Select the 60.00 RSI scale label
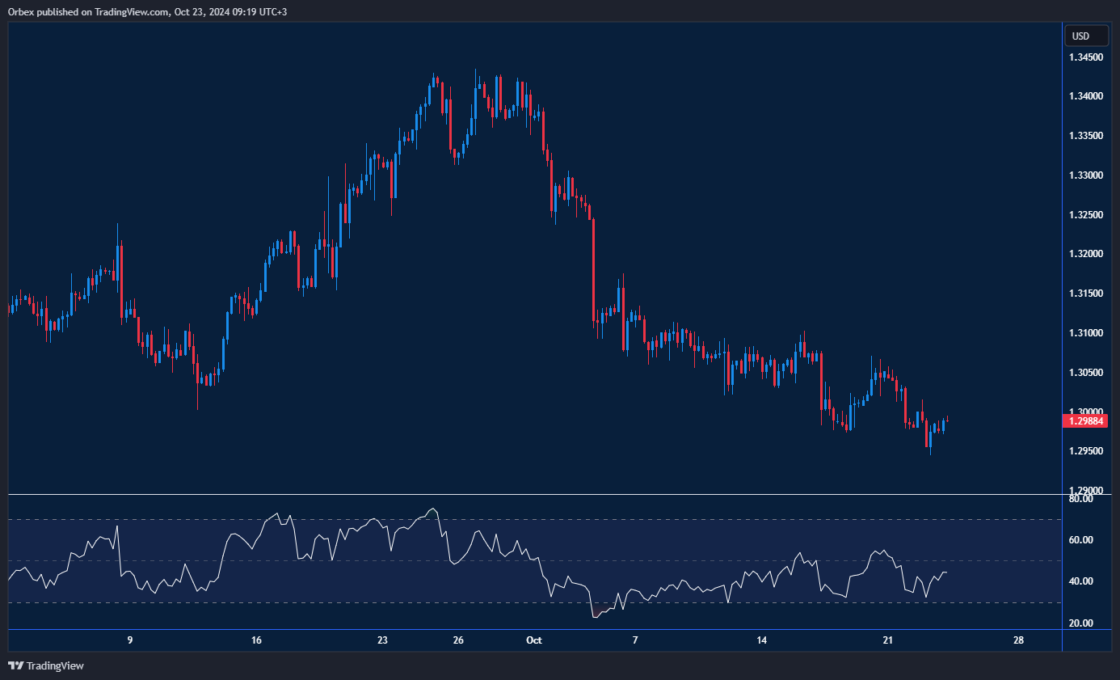The image size is (1120, 680). click(1081, 540)
